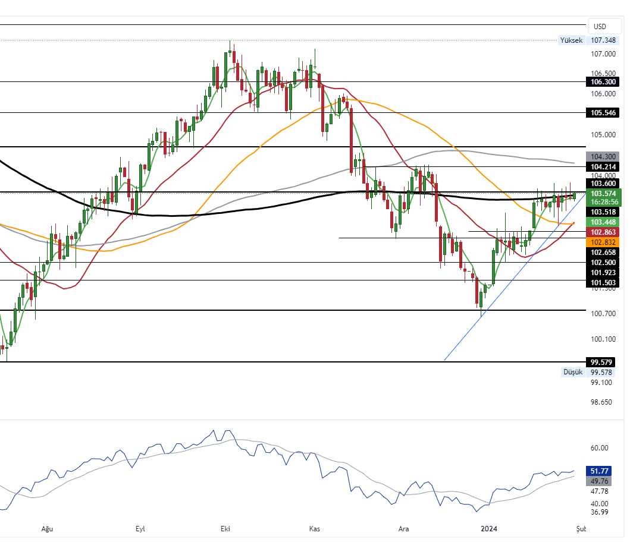Select the light green 103.448 indicator label

603,222
